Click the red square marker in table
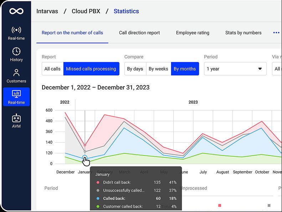This screenshot has height=212, width=282. [220, 205]
